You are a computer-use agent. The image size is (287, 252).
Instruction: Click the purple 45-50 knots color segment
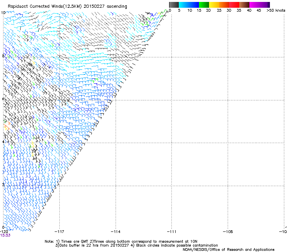[x=265, y=5]
